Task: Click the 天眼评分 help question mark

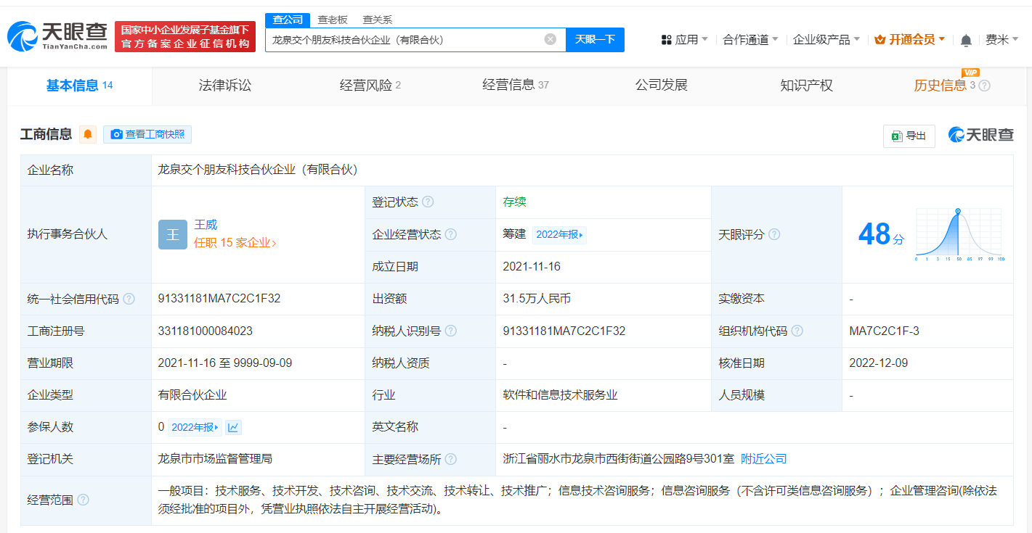Action: point(773,234)
